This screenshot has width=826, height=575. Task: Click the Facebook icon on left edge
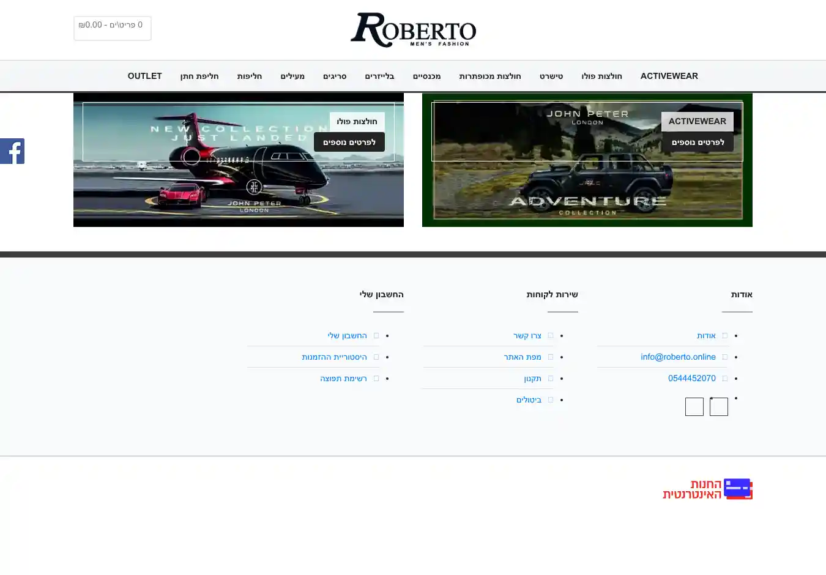[x=12, y=151]
